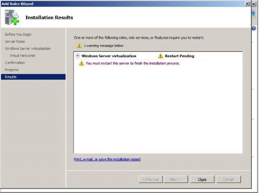Close the Add Roles Wizard window

tap(248, 4)
